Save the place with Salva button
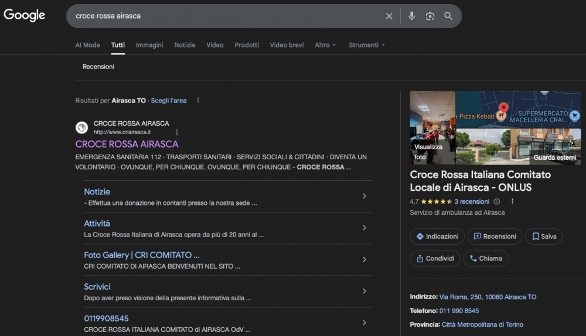586x336 pixels. point(543,236)
